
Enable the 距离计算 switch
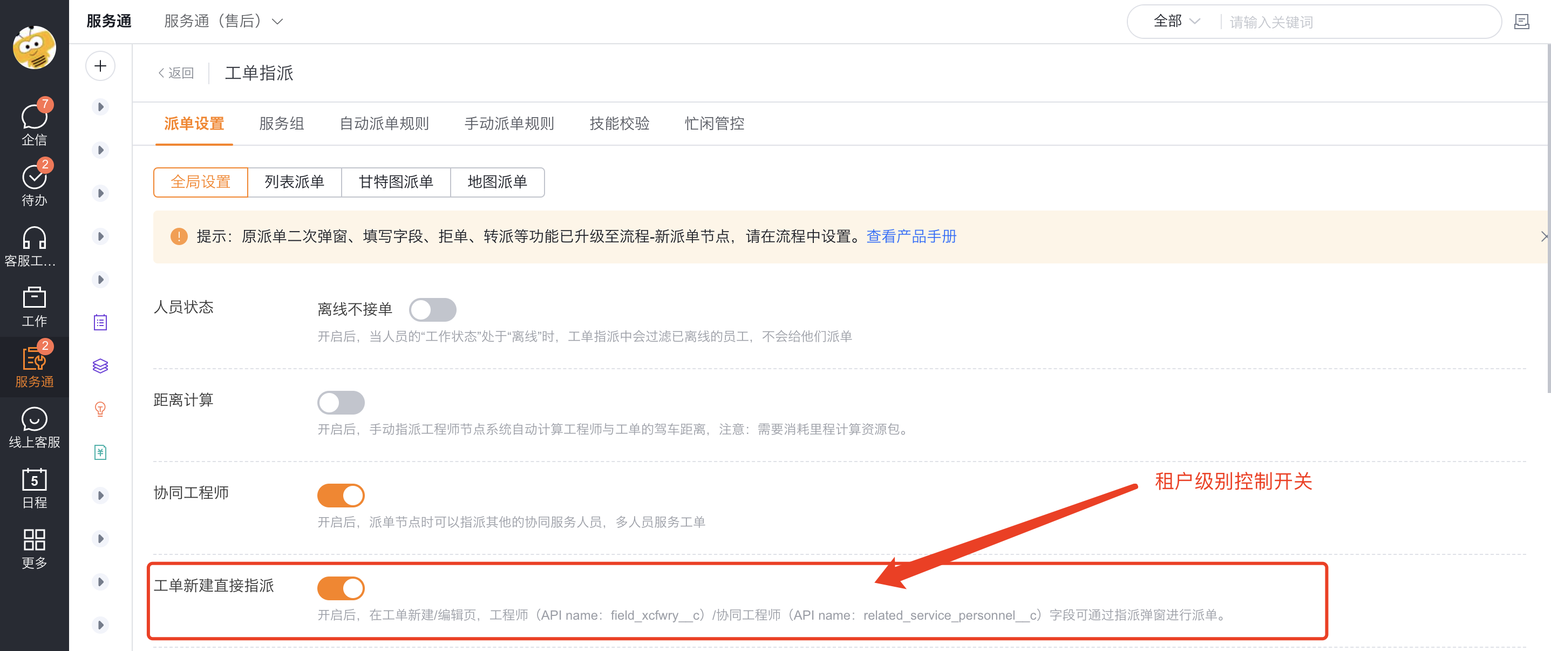(341, 402)
